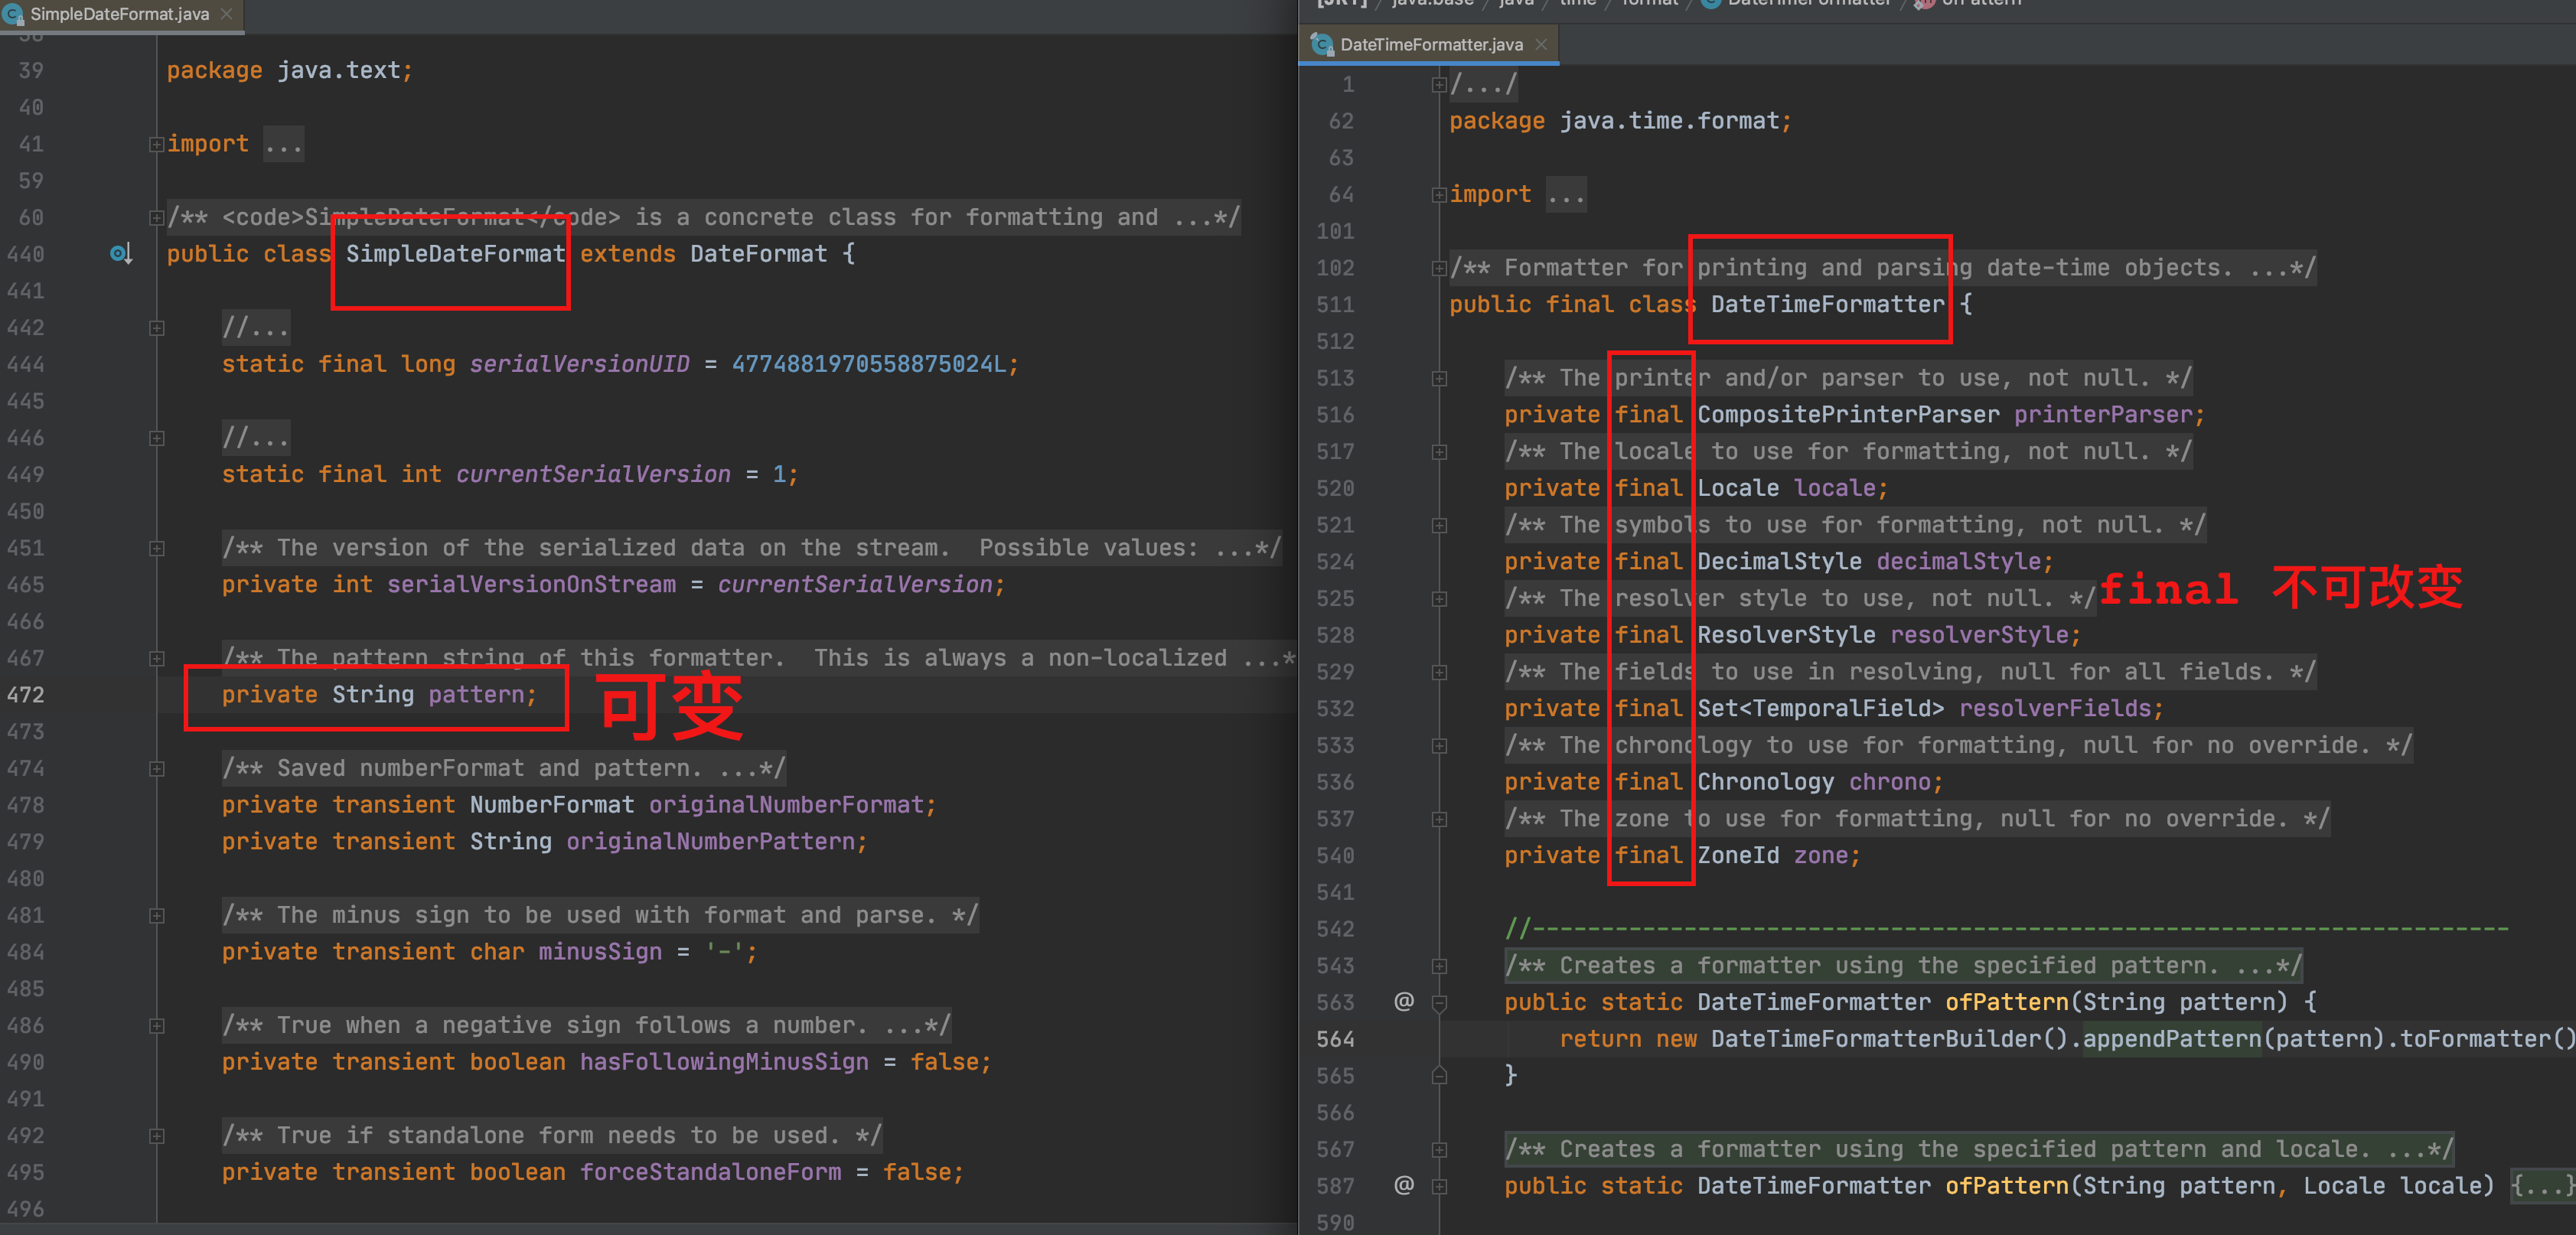2576x1235 pixels.
Task: Click the currentSerialVersion constant on line 449
Action: [x=594, y=474]
